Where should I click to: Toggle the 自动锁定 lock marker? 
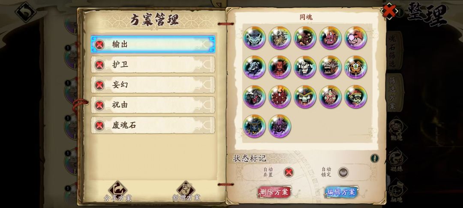343,172
